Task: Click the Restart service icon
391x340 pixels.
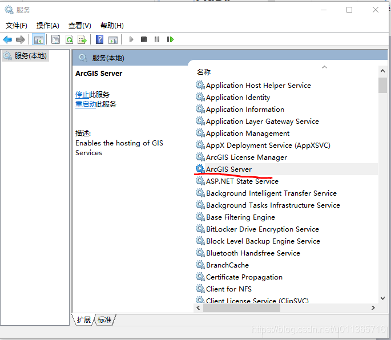Action: 170,39
